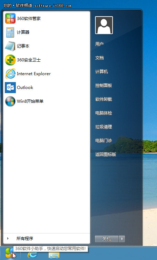Screen dimensions: 157x260
Task: Open Internet Explorer from the taskbar
Action: click(32, 254)
